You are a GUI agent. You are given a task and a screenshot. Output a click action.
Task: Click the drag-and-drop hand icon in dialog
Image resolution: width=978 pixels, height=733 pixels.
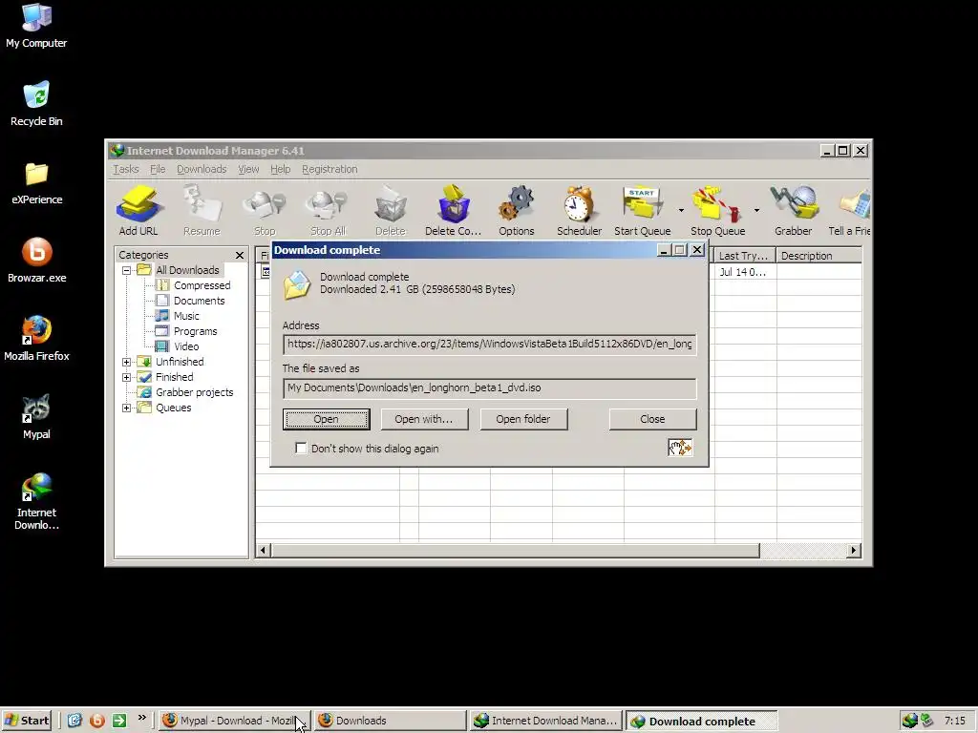click(x=680, y=448)
